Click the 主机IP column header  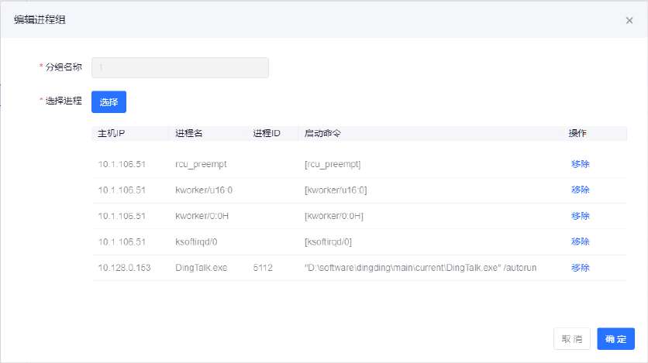coord(112,133)
